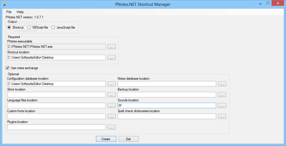Viewport: 286px width, 146px height.
Task: Click the Exit button
Action: [x=129, y=139]
